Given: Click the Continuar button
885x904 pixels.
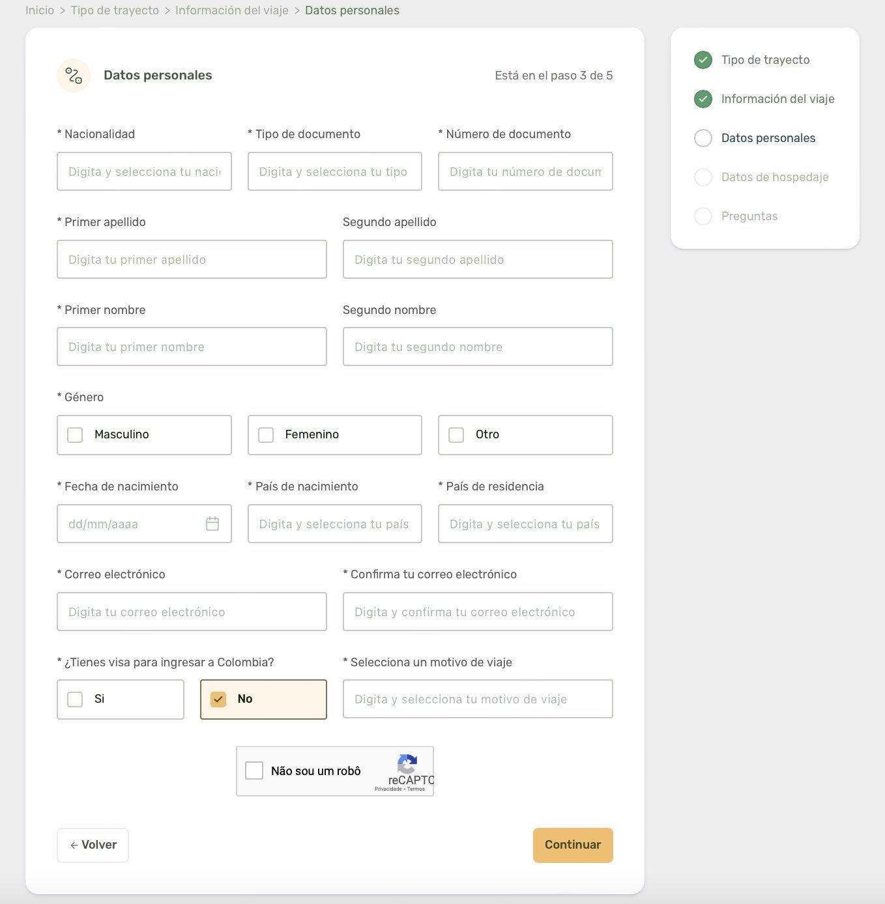Looking at the screenshot, I should click(x=573, y=845).
